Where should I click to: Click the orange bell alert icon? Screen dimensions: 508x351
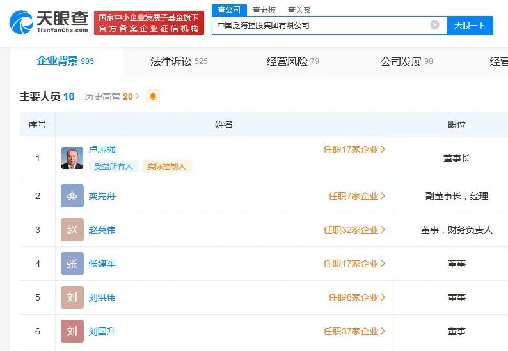(153, 96)
